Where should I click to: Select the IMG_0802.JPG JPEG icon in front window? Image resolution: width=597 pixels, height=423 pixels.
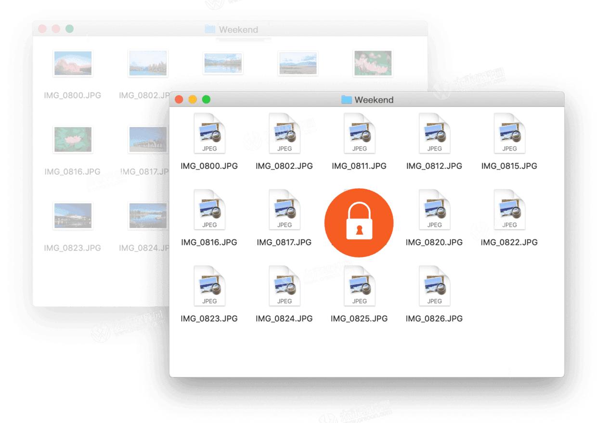285,133
